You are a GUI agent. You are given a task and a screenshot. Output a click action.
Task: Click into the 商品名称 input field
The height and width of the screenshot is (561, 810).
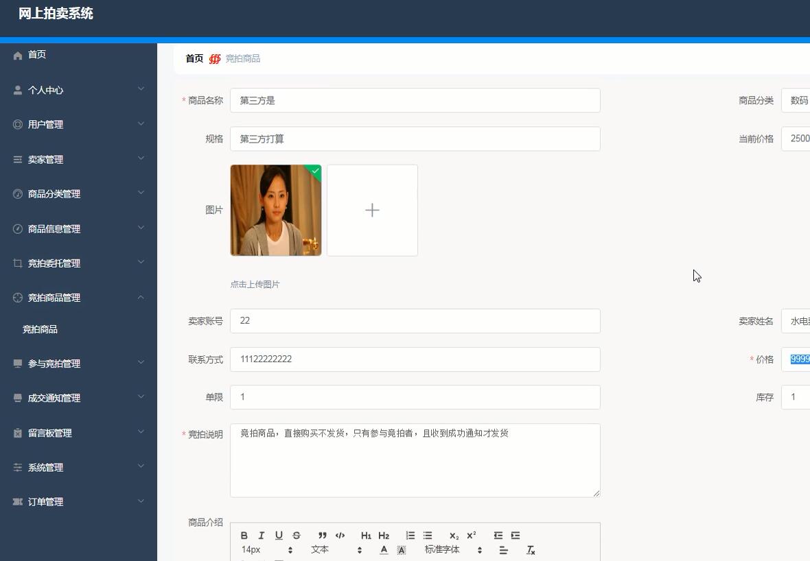click(x=415, y=100)
